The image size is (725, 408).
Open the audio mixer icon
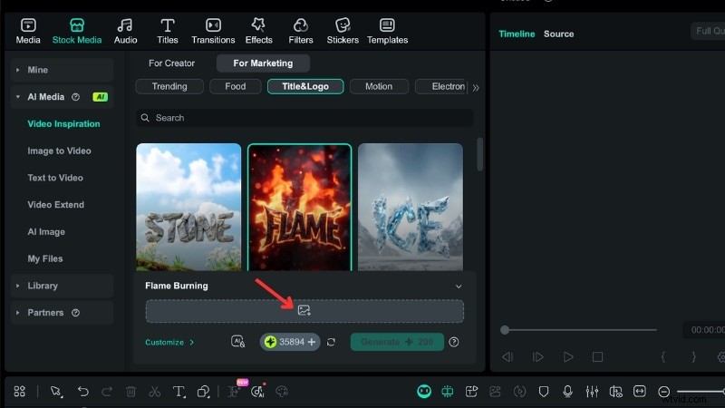click(x=592, y=392)
